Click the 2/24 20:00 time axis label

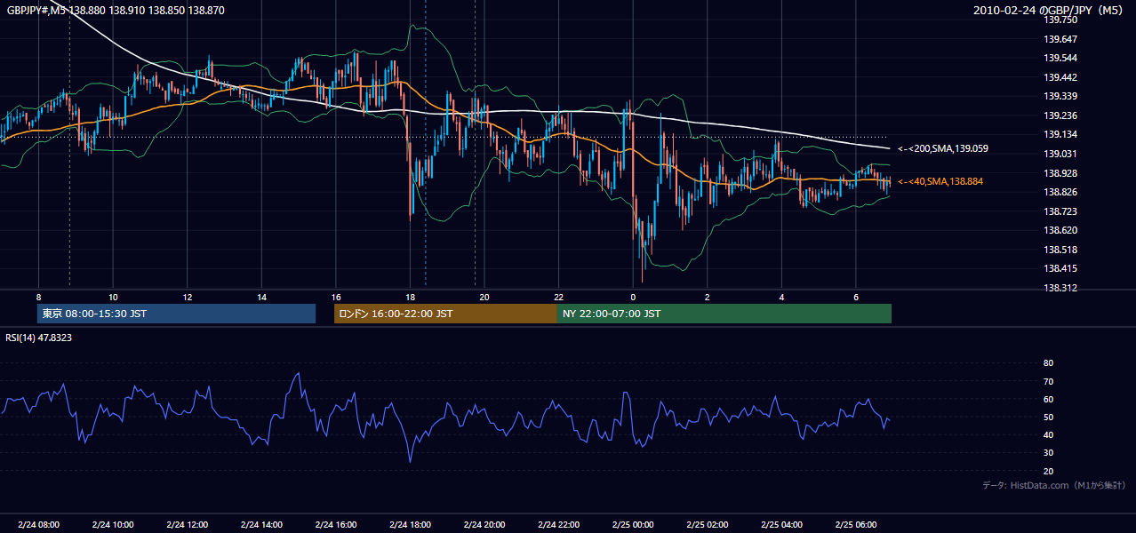(x=484, y=524)
